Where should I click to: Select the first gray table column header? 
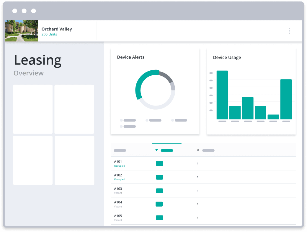(120, 150)
